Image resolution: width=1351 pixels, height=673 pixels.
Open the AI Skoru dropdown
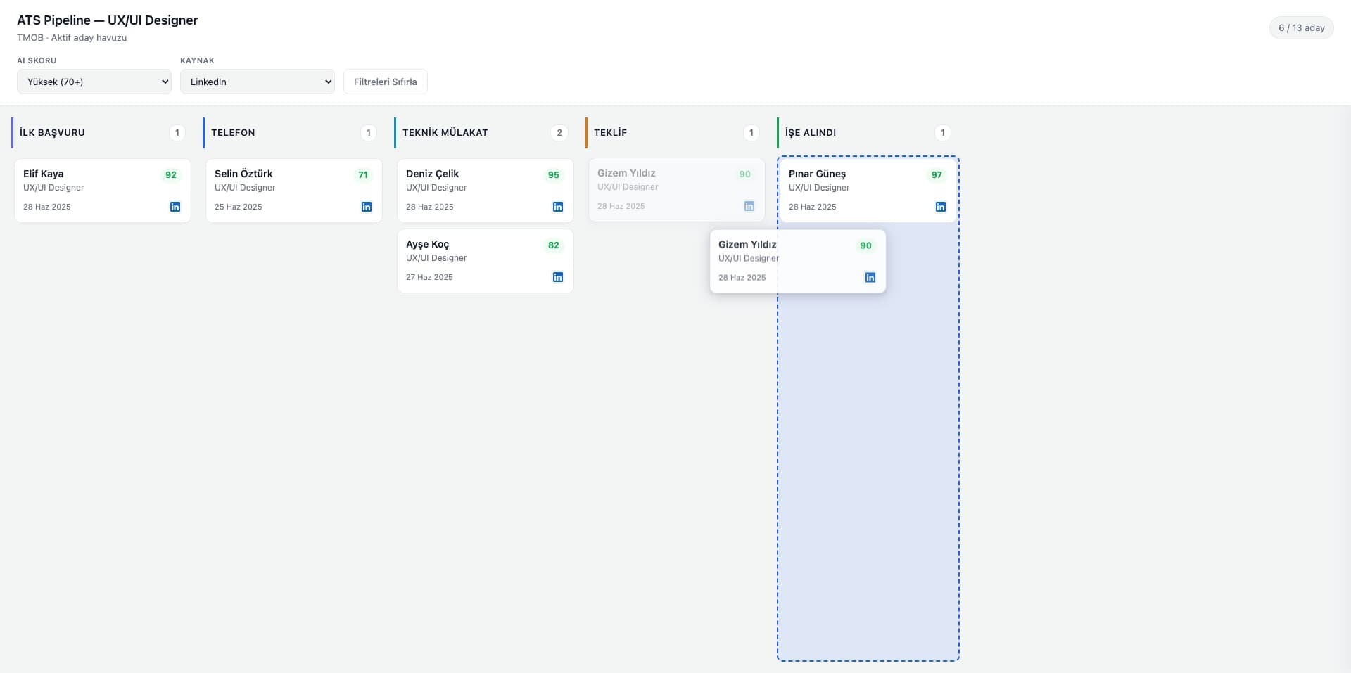pyautogui.click(x=94, y=82)
